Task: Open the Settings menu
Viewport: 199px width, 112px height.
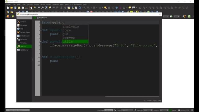Action: click(x=30, y=4)
